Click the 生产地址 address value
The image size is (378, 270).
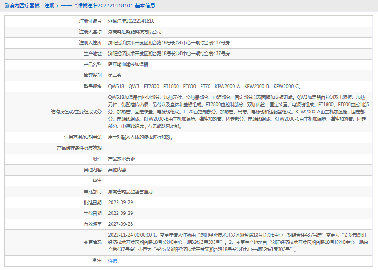(169, 54)
